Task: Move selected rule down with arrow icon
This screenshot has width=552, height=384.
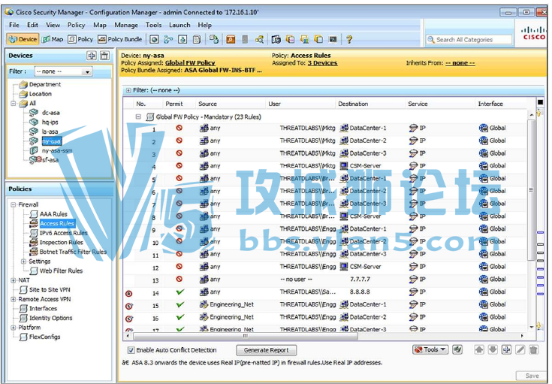Action: (493, 349)
